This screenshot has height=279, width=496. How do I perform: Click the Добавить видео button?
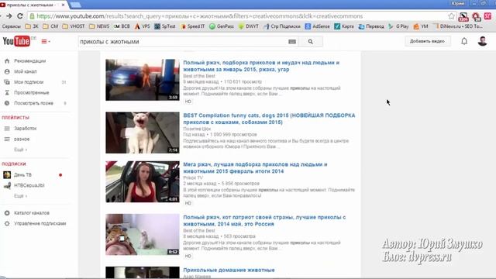point(427,41)
